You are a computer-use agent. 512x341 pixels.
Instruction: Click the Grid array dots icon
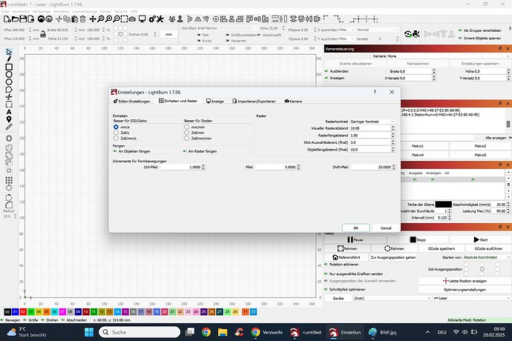(x=9, y=180)
